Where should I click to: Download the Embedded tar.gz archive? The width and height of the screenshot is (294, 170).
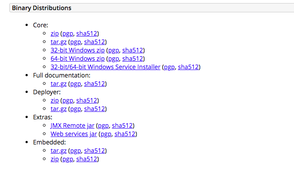pyautogui.click(x=59, y=151)
